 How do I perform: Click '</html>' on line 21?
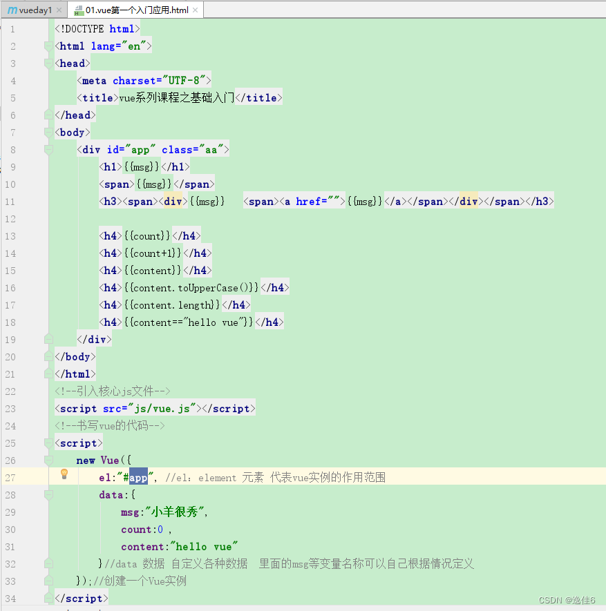pos(75,374)
